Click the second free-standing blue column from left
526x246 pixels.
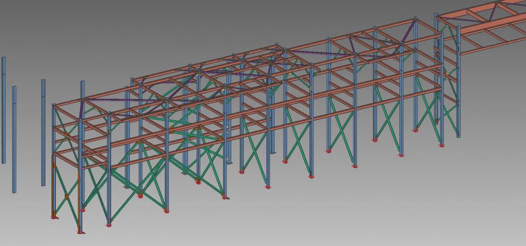pyautogui.click(x=14, y=139)
